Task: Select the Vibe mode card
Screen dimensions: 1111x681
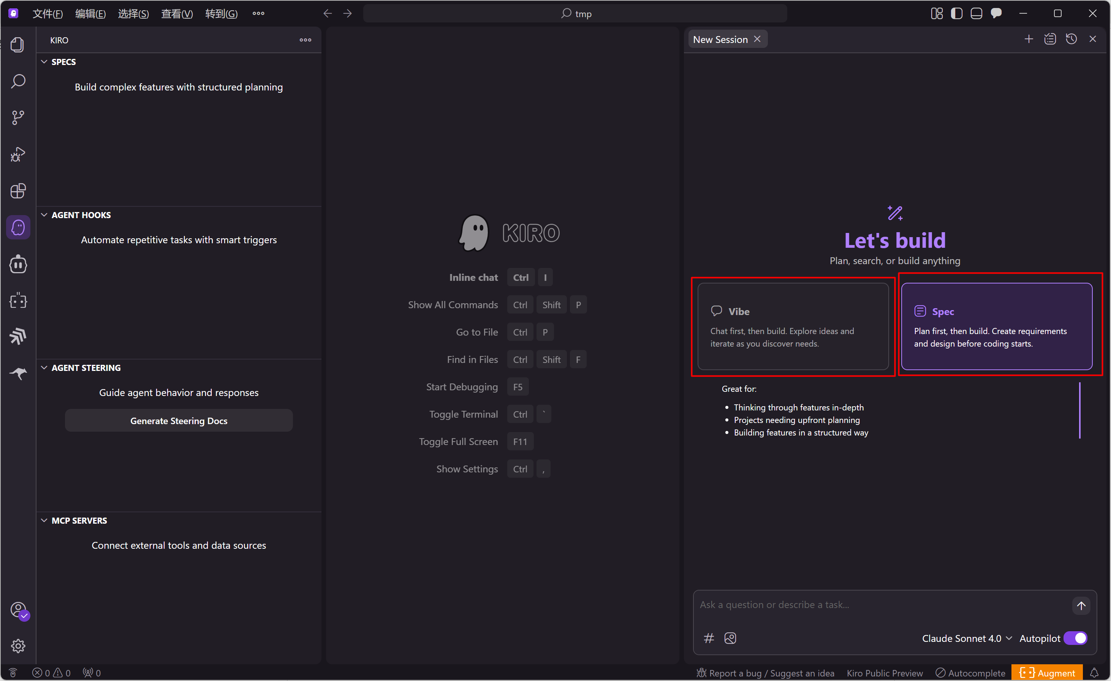Action: pyautogui.click(x=793, y=326)
